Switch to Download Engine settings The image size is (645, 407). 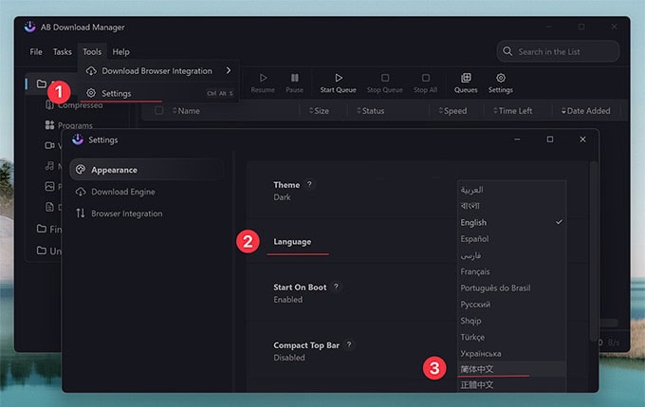click(146, 192)
